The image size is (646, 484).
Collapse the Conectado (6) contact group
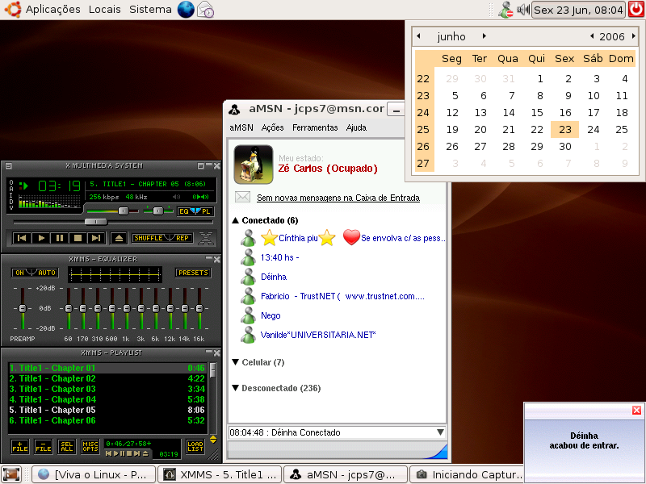[235, 220]
